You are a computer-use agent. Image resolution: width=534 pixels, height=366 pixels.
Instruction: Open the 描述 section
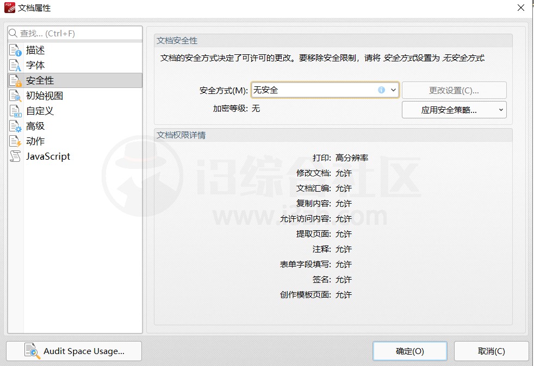[x=75, y=50]
